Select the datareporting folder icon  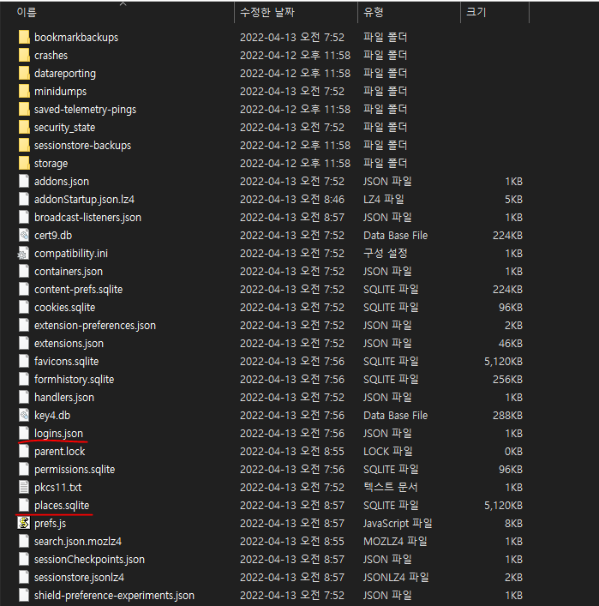pyautogui.click(x=24, y=73)
